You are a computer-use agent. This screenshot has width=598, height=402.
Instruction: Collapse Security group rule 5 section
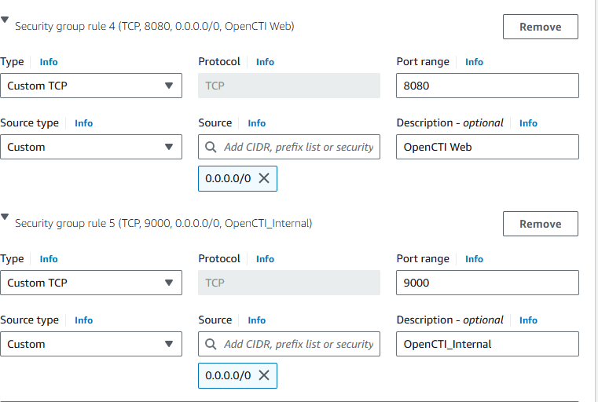click(5, 217)
